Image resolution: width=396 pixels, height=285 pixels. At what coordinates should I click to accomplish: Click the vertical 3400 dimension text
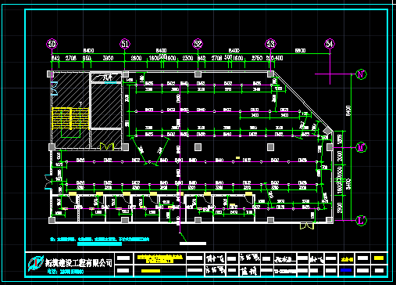(349, 184)
